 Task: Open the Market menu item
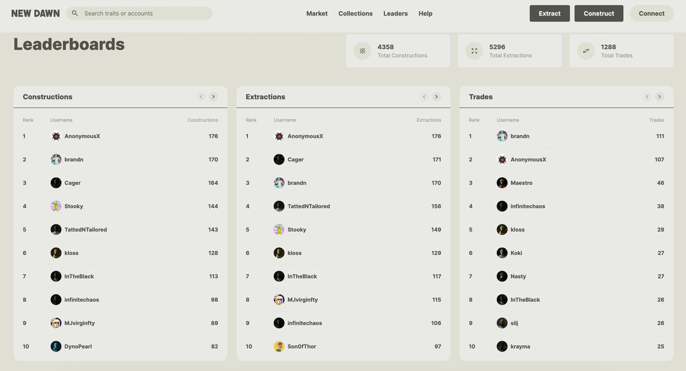(x=317, y=13)
